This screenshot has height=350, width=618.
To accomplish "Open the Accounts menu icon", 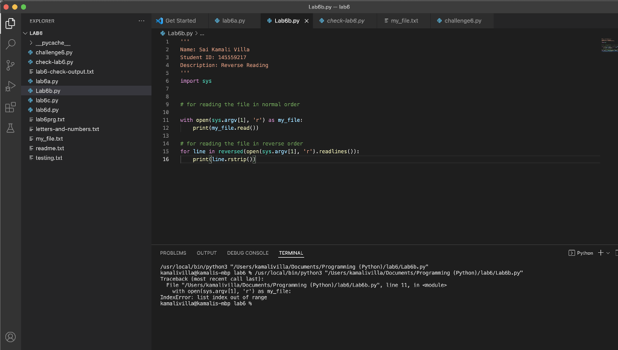I will [10, 337].
